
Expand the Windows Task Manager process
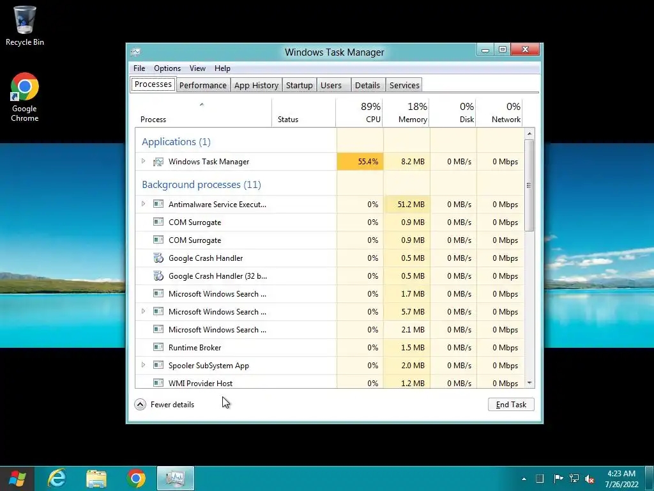coord(144,161)
